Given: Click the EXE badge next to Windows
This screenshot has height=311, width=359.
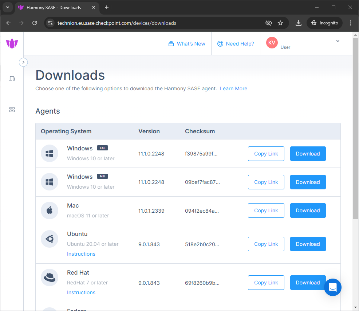Looking at the screenshot, I should pos(102,148).
